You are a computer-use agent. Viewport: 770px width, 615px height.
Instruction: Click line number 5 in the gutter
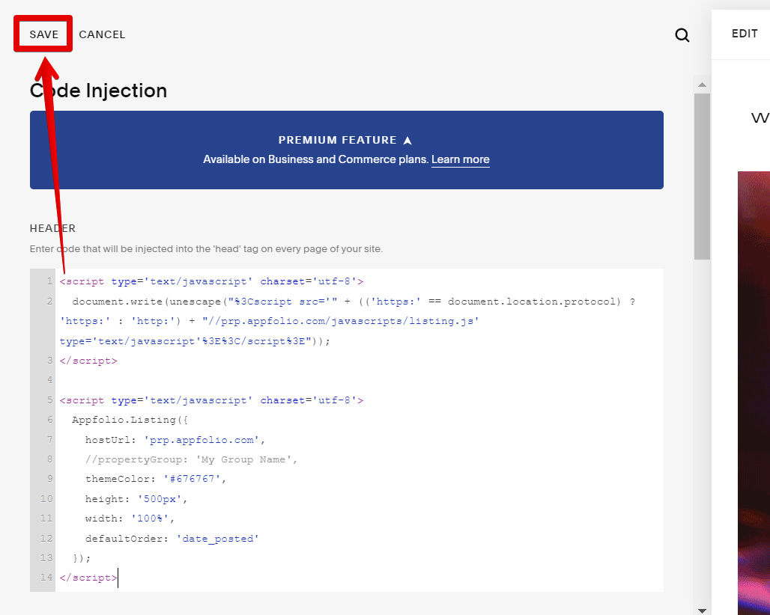pyautogui.click(x=49, y=400)
